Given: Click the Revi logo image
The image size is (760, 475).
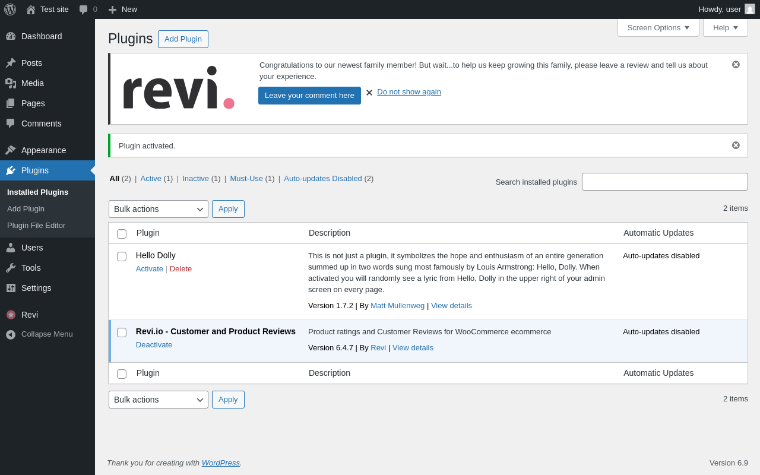Looking at the screenshot, I should tap(178, 88).
